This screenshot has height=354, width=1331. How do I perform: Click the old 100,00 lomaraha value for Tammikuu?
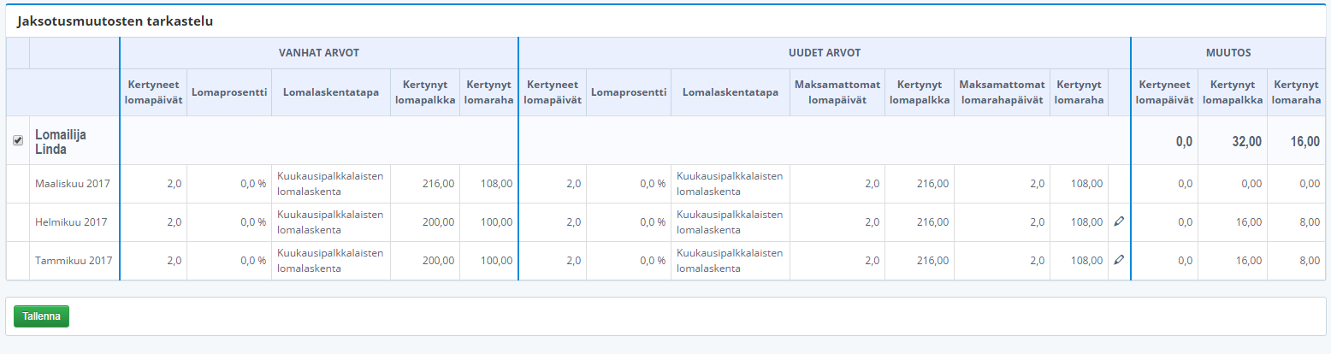(496, 261)
